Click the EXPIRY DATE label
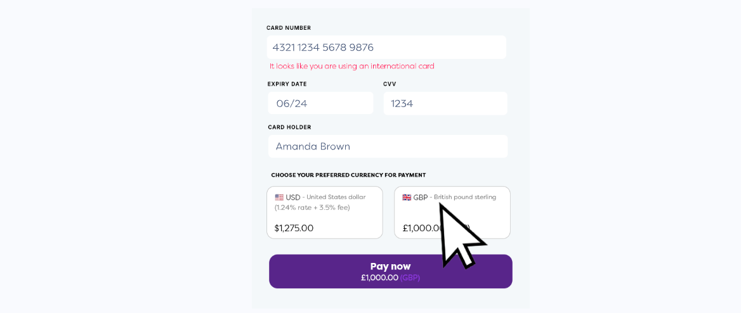The height and width of the screenshot is (313, 741). tap(287, 84)
